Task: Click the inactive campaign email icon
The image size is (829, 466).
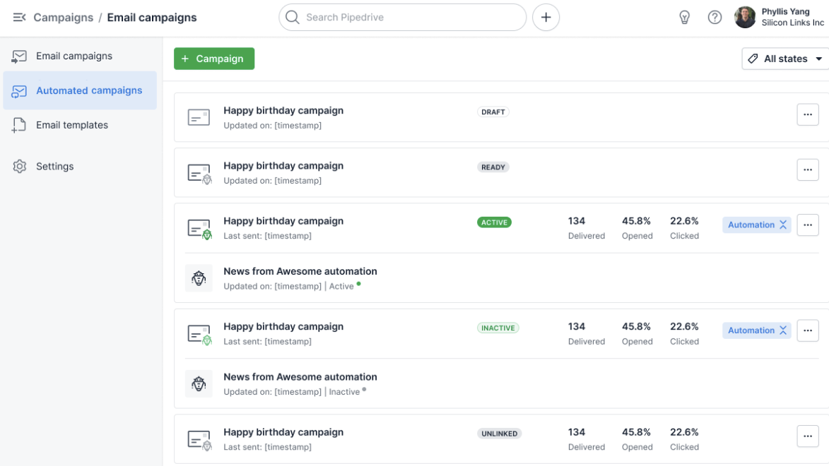Action: (199, 335)
